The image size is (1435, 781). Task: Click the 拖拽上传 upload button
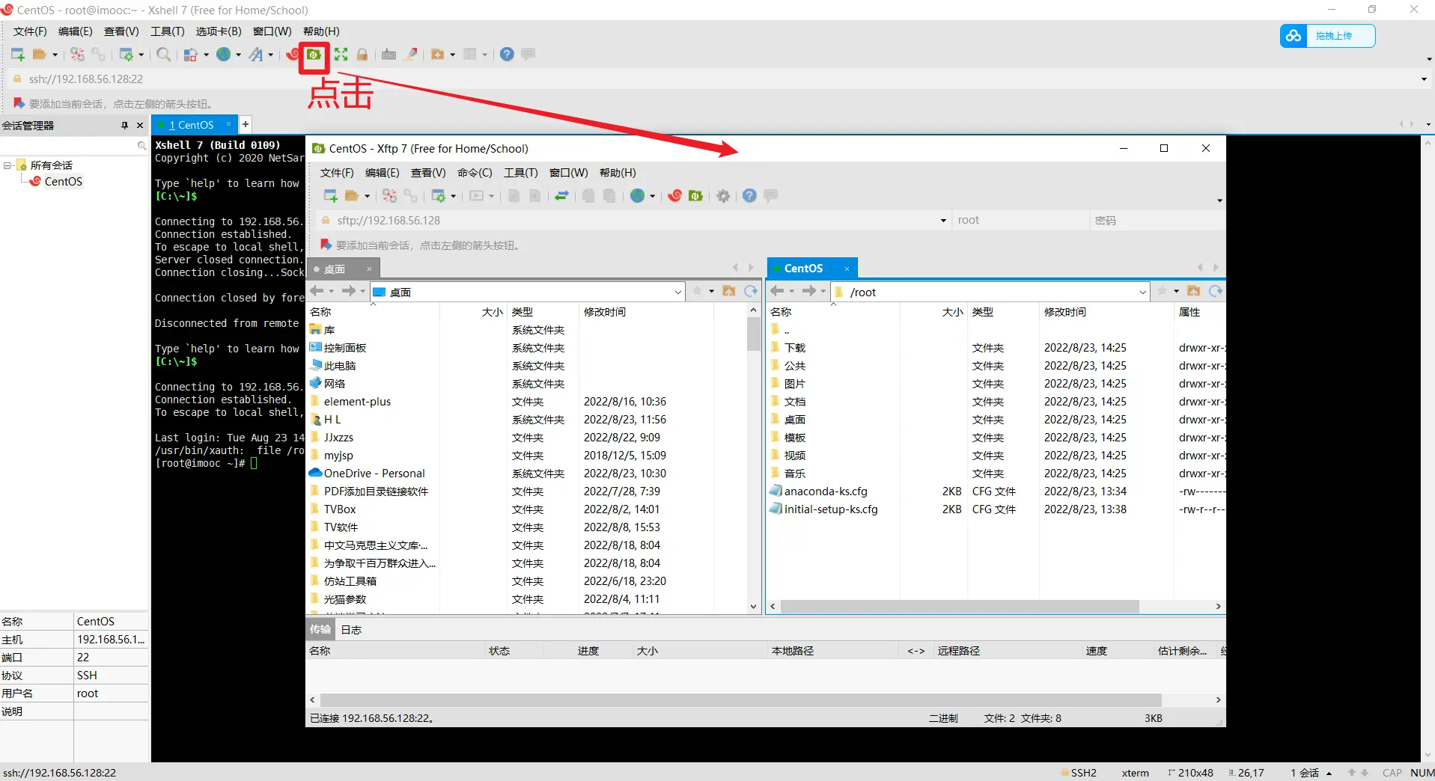coord(1327,36)
